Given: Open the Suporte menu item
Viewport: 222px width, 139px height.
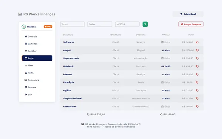Looking at the screenshot, I should pos(37,87).
